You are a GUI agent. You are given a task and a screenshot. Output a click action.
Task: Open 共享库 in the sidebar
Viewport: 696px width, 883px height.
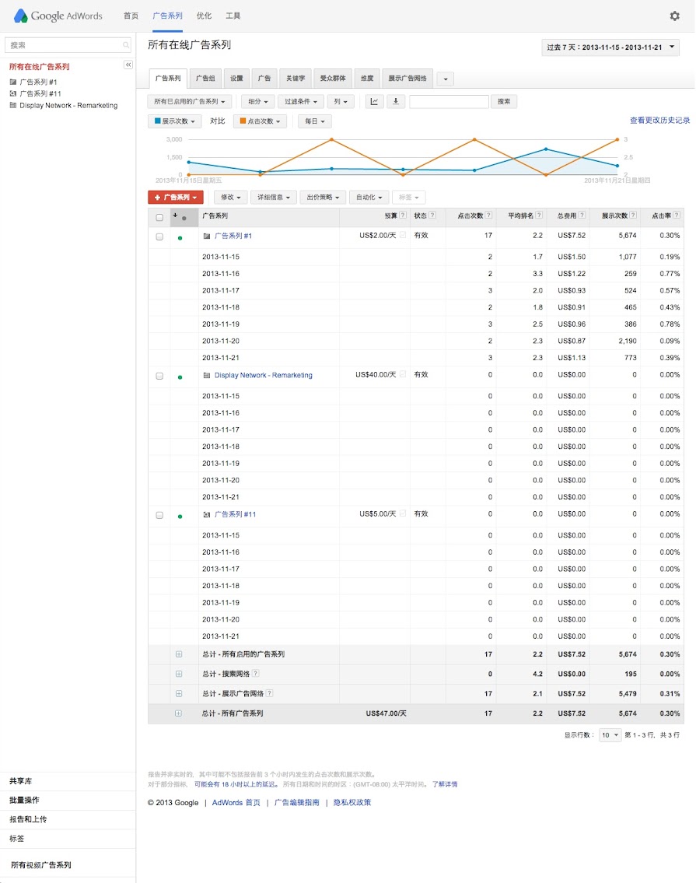click(x=21, y=780)
